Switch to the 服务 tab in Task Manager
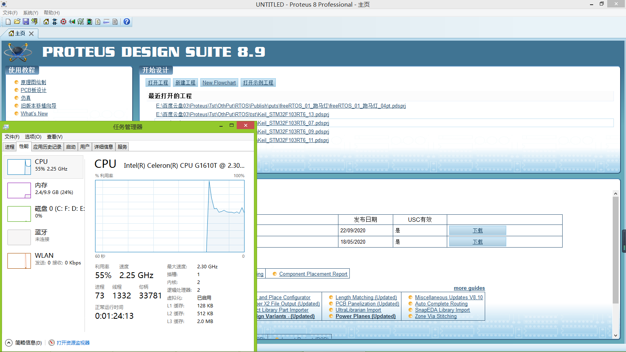Image resolution: width=626 pixels, height=352 pixels. pos(122,147)
